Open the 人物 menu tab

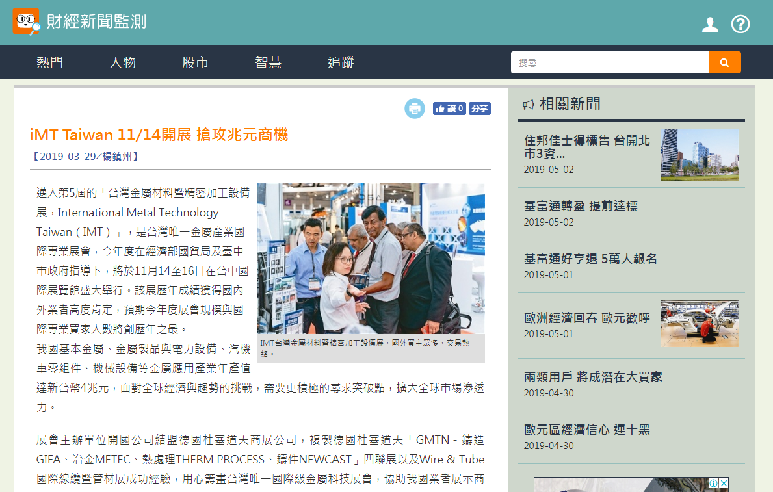[123, 62]
